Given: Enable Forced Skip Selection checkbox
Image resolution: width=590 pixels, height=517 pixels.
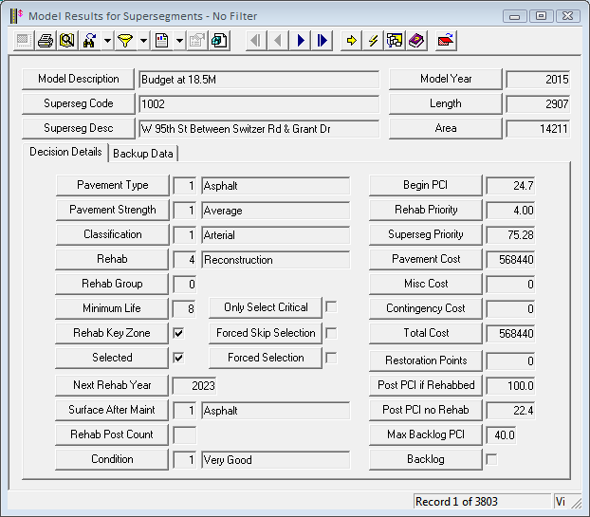Looking at the screenshot, I should (x=331, y=333).
